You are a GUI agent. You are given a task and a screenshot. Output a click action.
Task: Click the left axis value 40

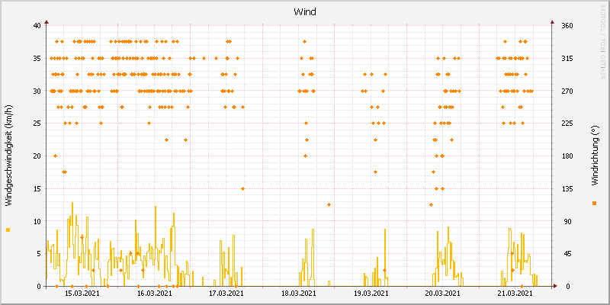click(x=37, y=26)
